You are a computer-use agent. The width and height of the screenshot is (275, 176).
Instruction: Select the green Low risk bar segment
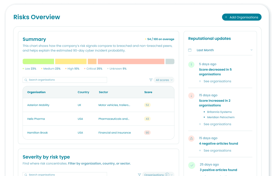[x=38, y=61]
